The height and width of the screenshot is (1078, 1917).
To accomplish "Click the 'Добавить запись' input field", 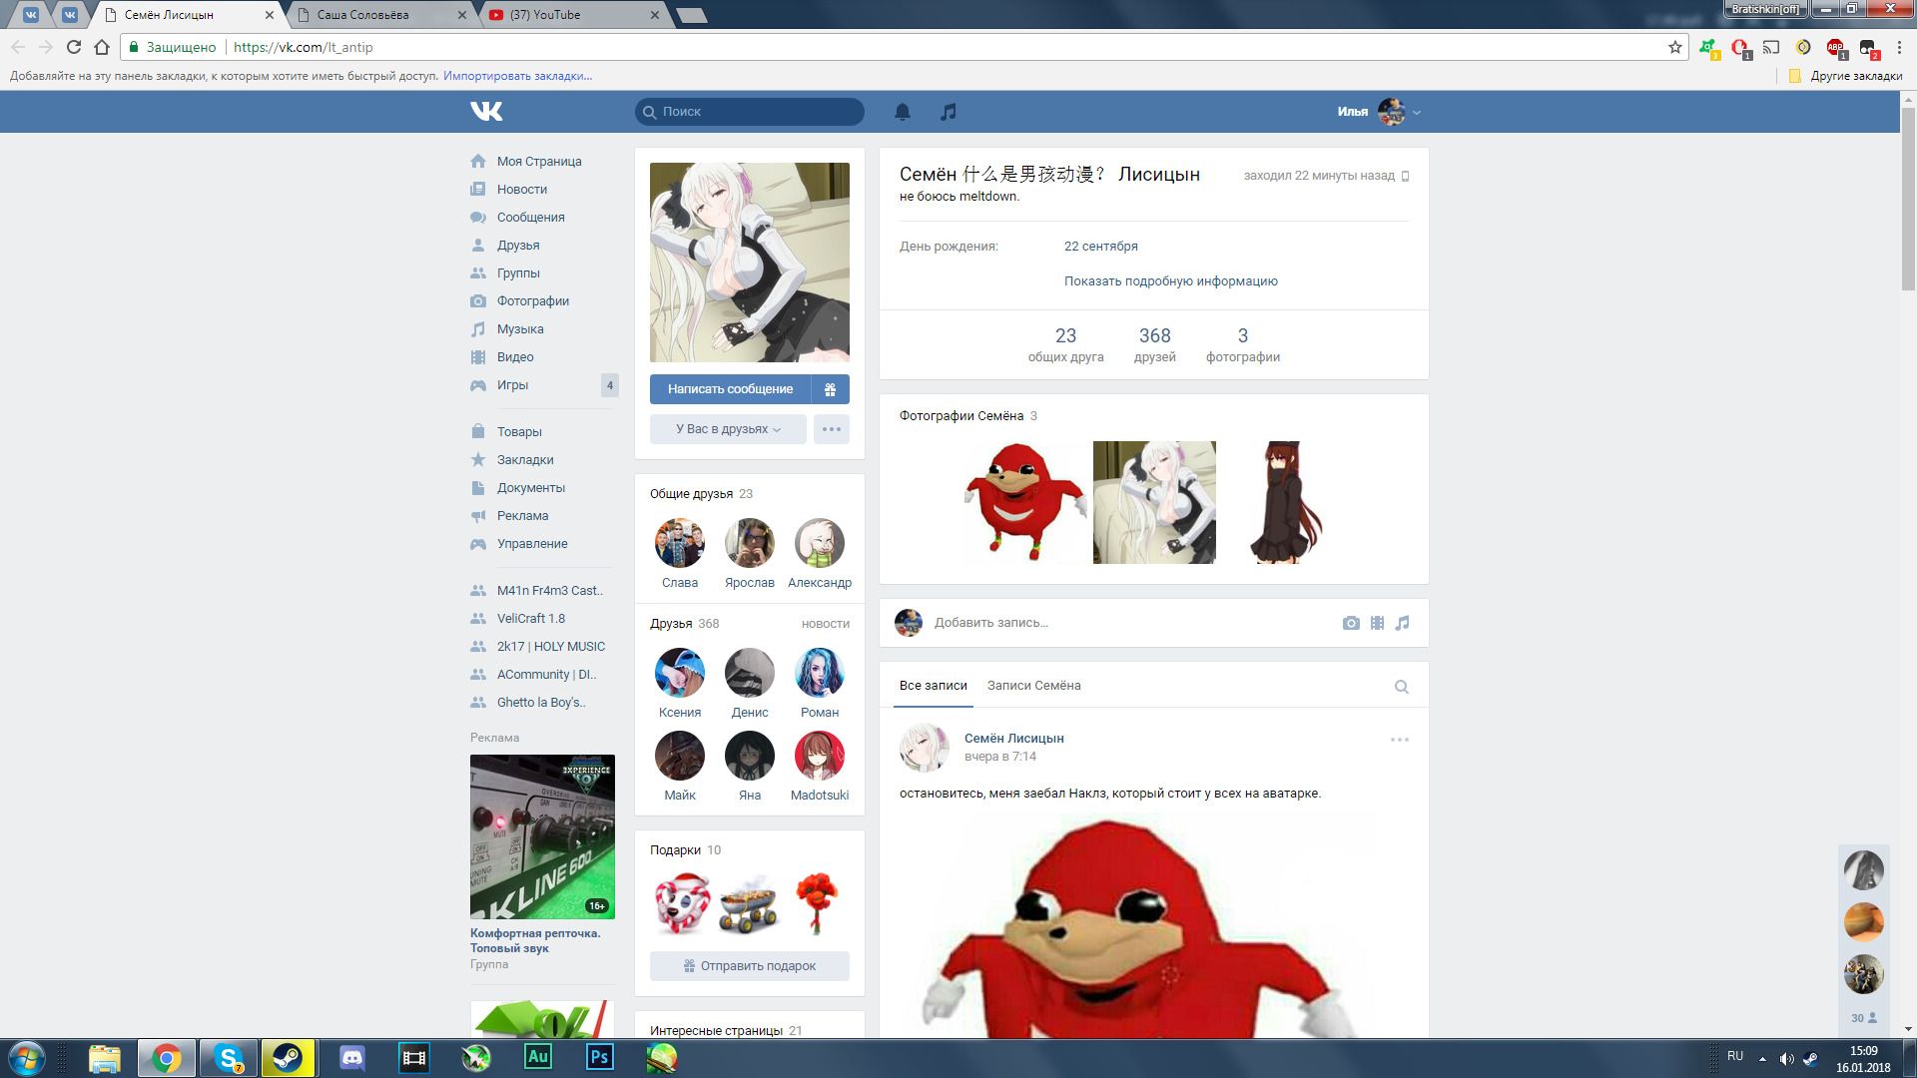I will click(1128, 623).
